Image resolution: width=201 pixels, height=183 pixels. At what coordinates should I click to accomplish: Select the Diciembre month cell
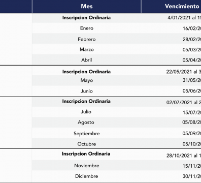pyautogui.click(x=87, y=176)
